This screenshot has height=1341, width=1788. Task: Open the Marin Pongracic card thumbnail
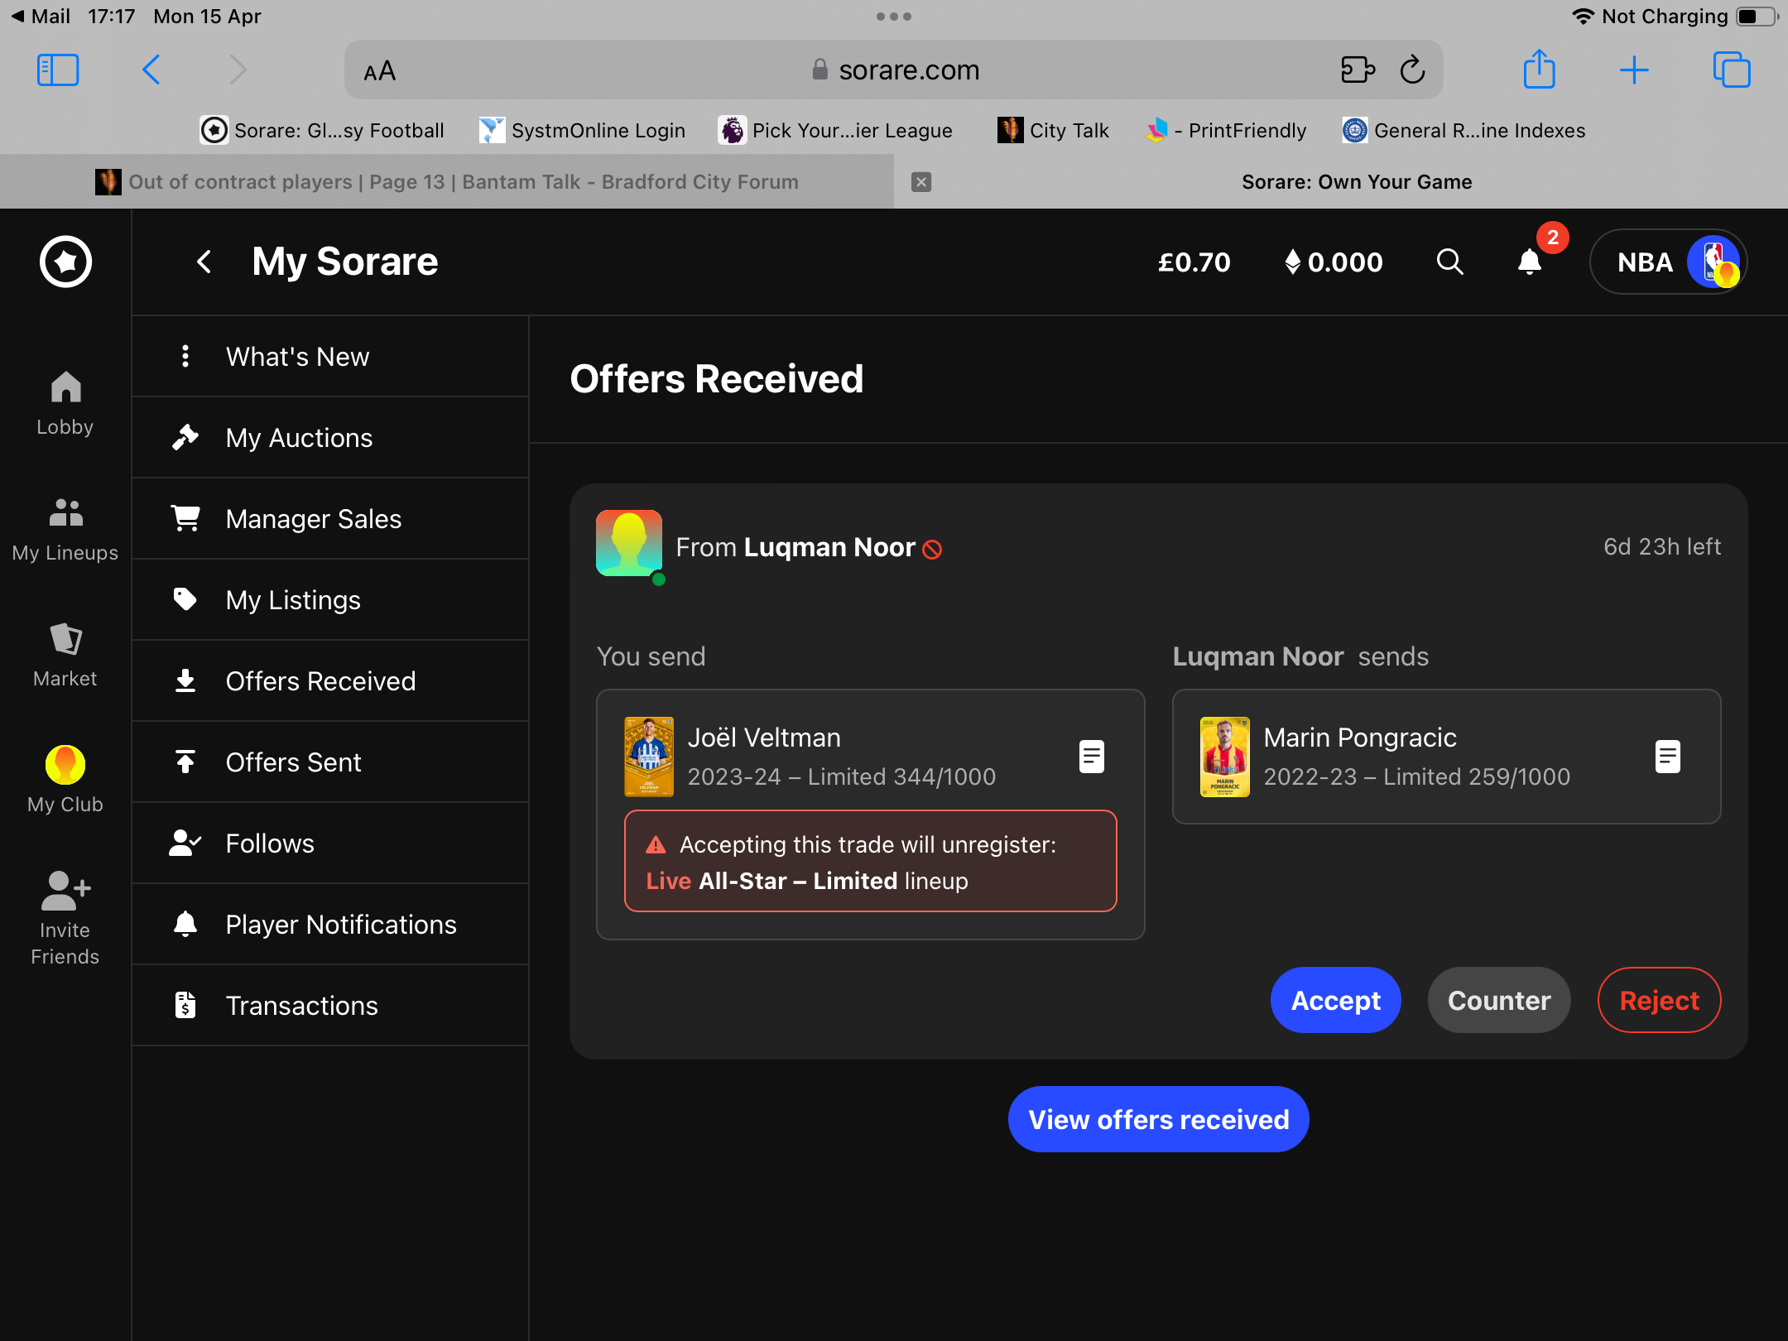coord(1224,757)
